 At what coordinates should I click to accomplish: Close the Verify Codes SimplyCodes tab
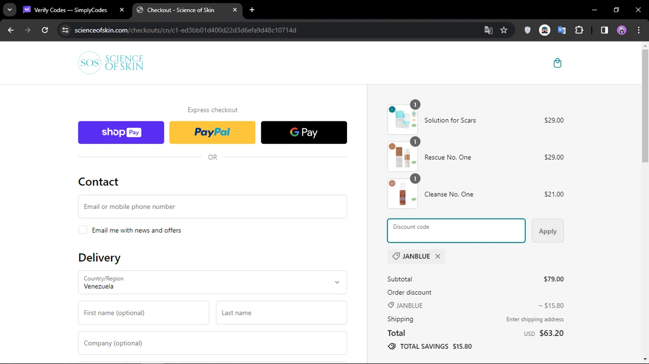[122, 9]
